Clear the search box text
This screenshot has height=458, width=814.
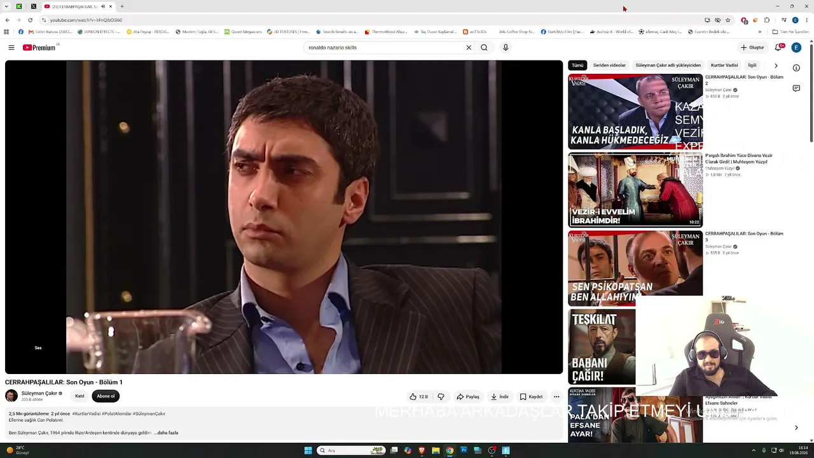(469, 48)
